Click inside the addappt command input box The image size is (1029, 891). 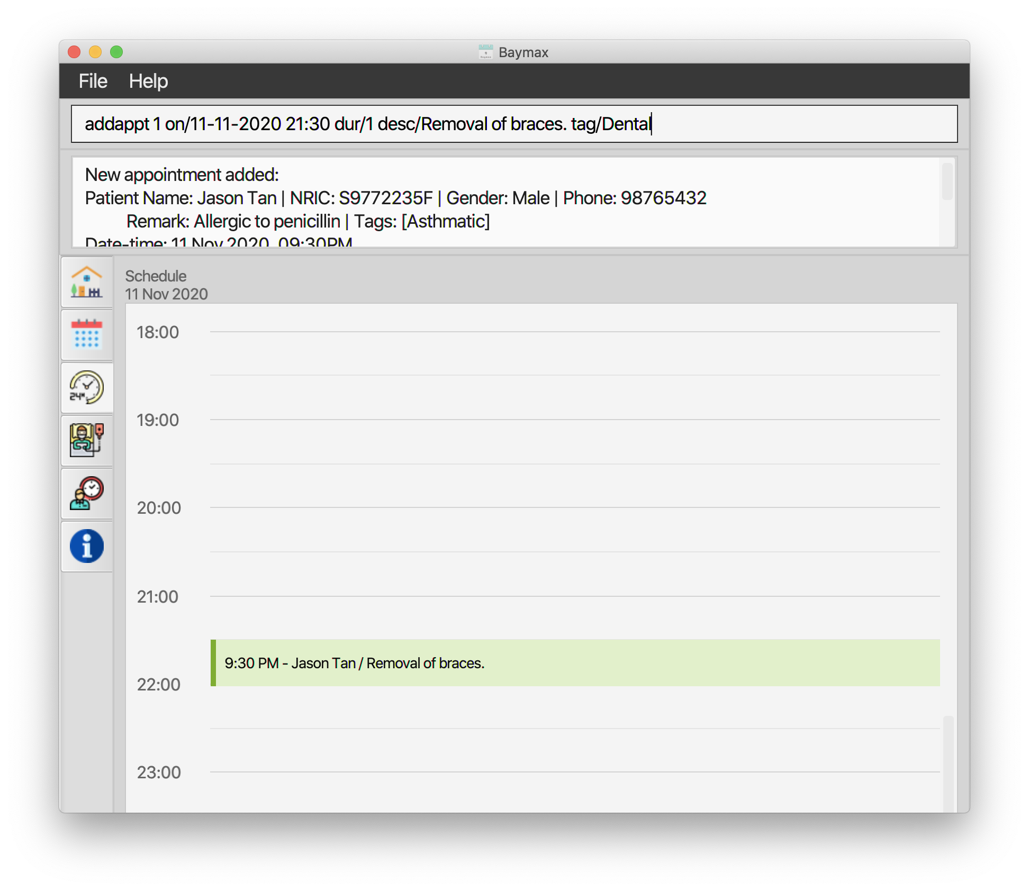[513, 124]
